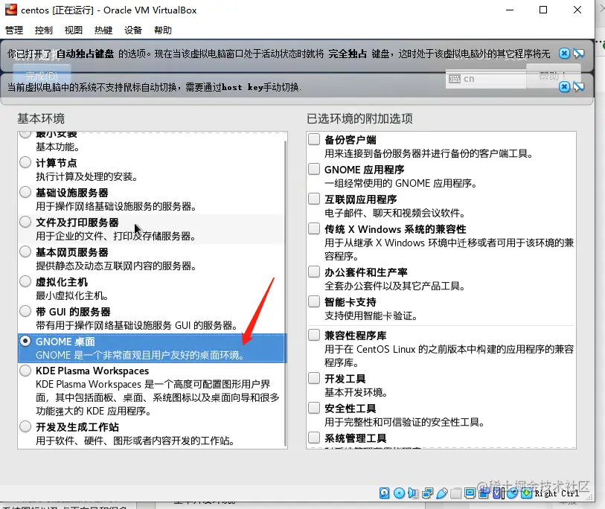The height and width of the screenshot is (509, 605).
Task: Select the 计算节点 radio button
Action: point(25,162)
